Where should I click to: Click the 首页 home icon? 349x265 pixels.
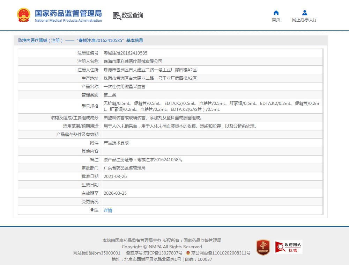(x=276, y=13)
